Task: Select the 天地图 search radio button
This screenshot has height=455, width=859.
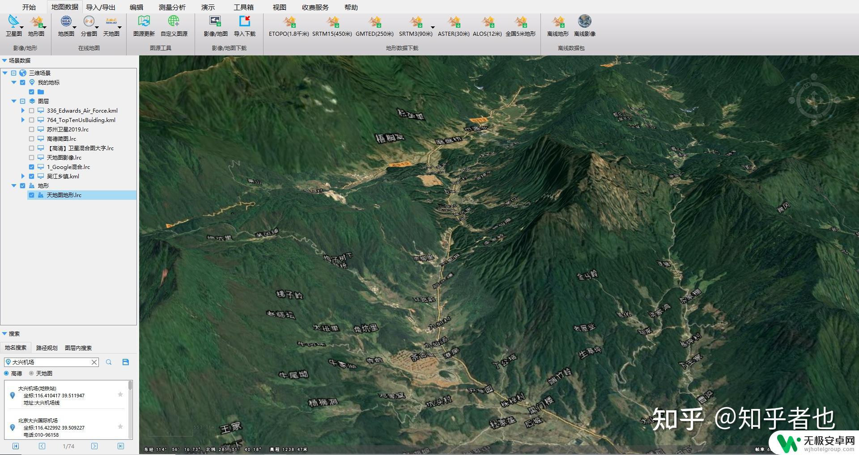Action: point(31,373)
